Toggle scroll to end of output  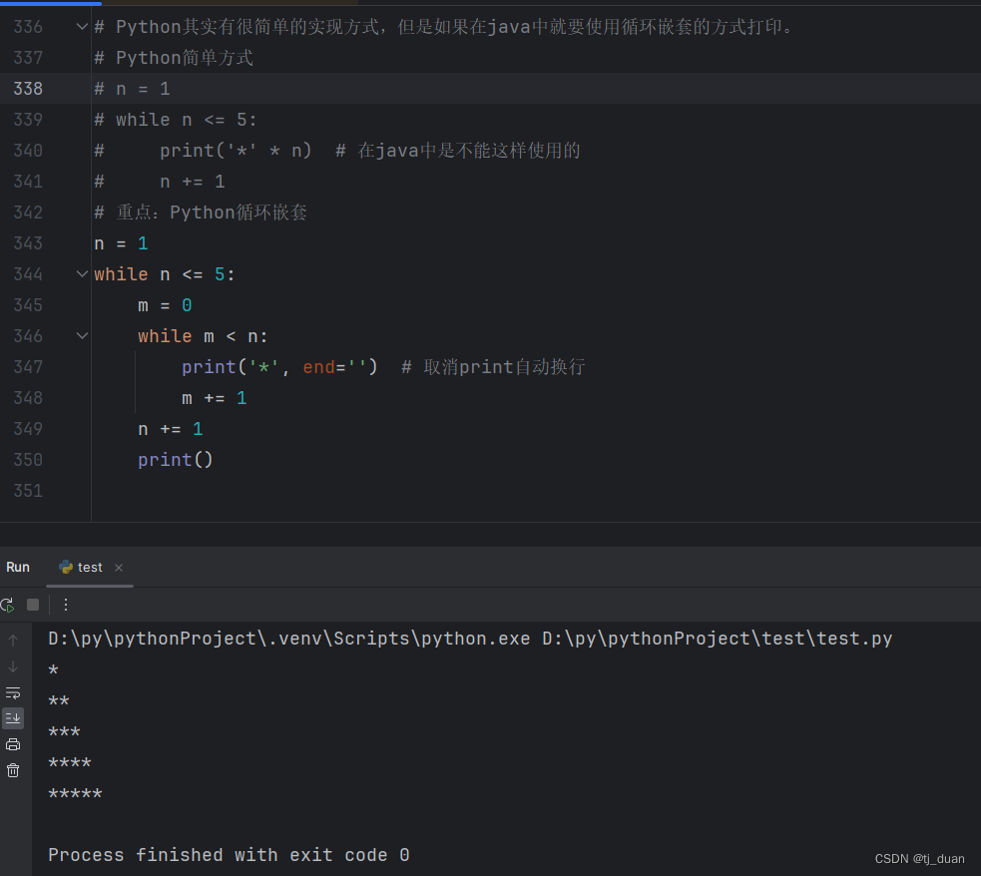tap(13, 718)
